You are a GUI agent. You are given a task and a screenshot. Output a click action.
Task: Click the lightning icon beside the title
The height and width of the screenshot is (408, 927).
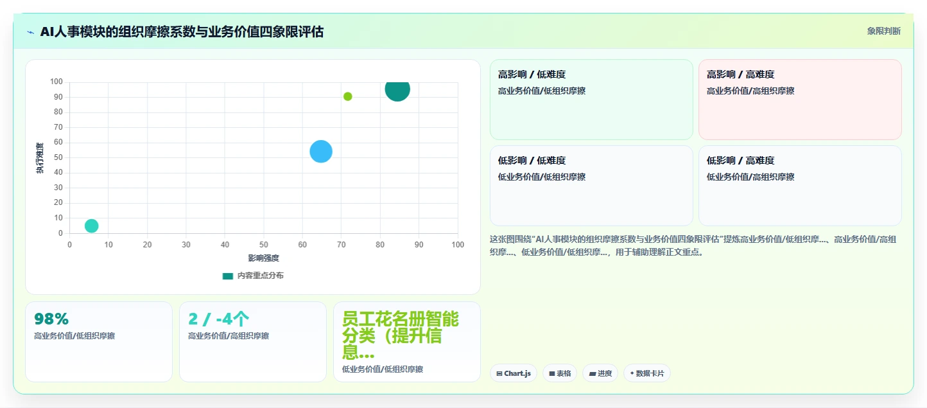tap(31, 31)
